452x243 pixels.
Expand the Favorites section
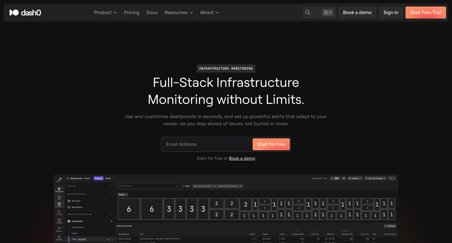[x=112, y=186]
